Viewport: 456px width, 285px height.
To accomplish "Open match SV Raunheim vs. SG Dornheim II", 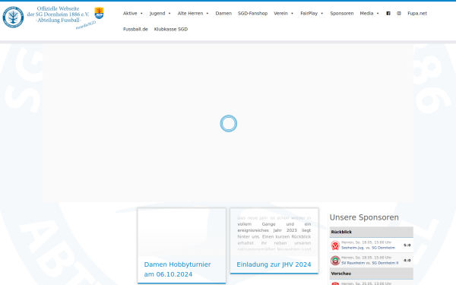I will tap(369, 263).
